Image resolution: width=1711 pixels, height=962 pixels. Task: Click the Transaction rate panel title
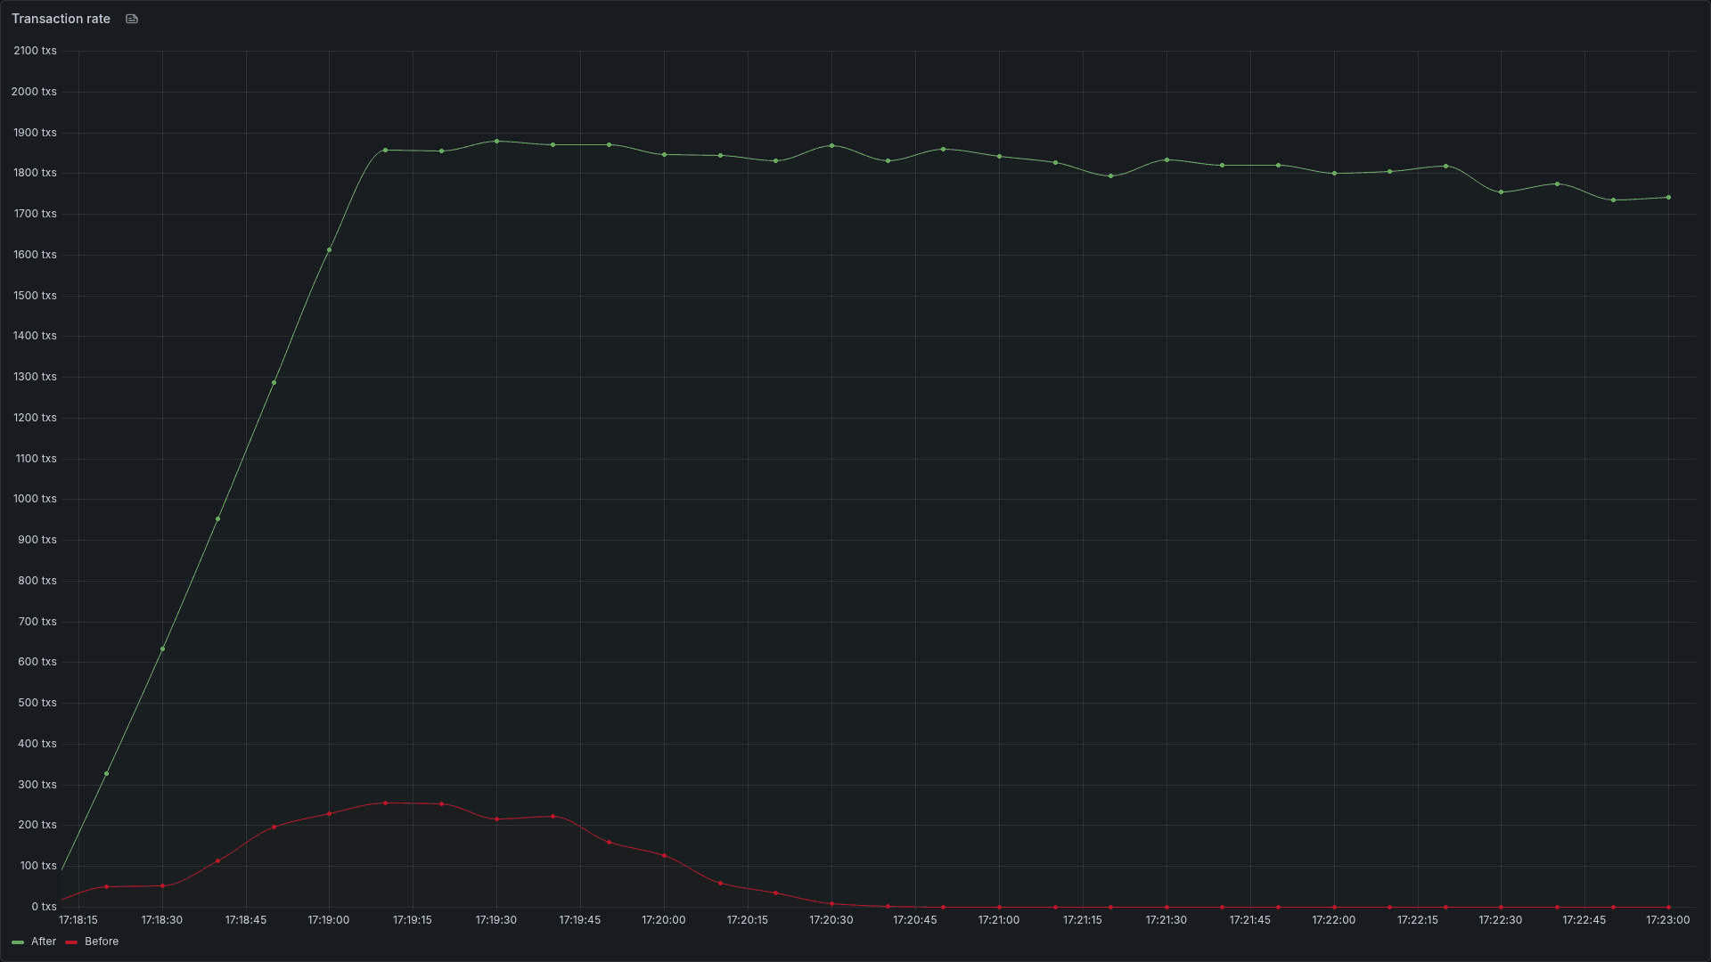61,18
